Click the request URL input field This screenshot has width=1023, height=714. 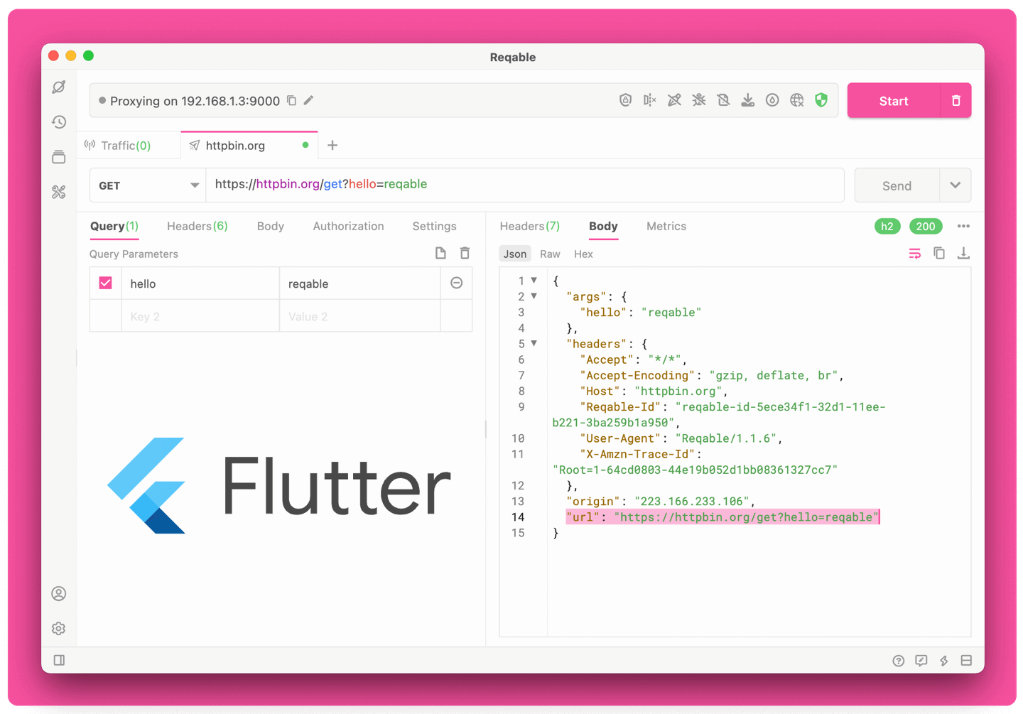tap(525, 185)
